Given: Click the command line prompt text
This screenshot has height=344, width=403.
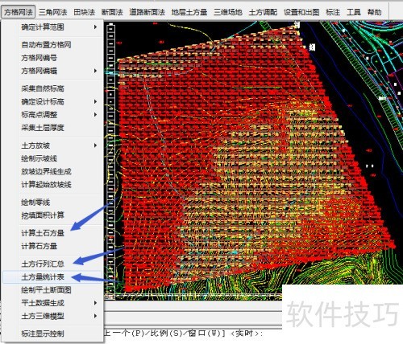Looking at the screenshot, I should tap(183, 334).
